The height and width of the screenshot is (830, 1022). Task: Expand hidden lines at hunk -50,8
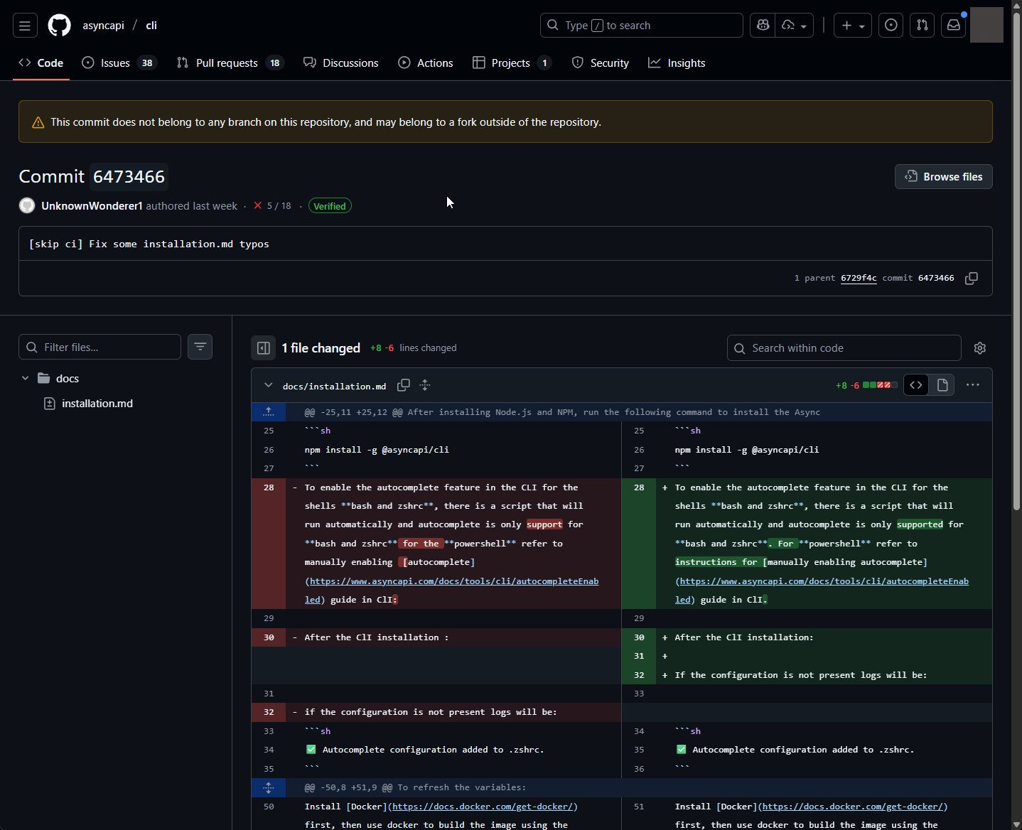269,787
